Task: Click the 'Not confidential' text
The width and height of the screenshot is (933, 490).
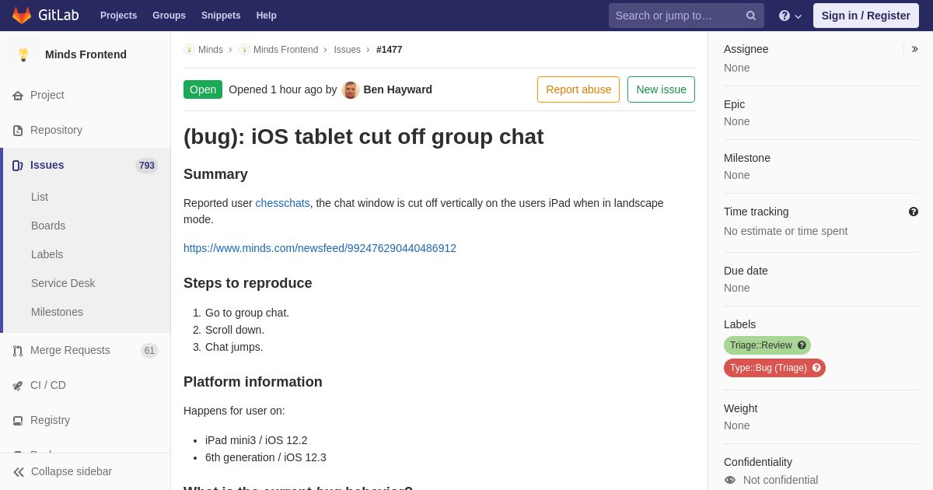Action: (x=781, y=480)
